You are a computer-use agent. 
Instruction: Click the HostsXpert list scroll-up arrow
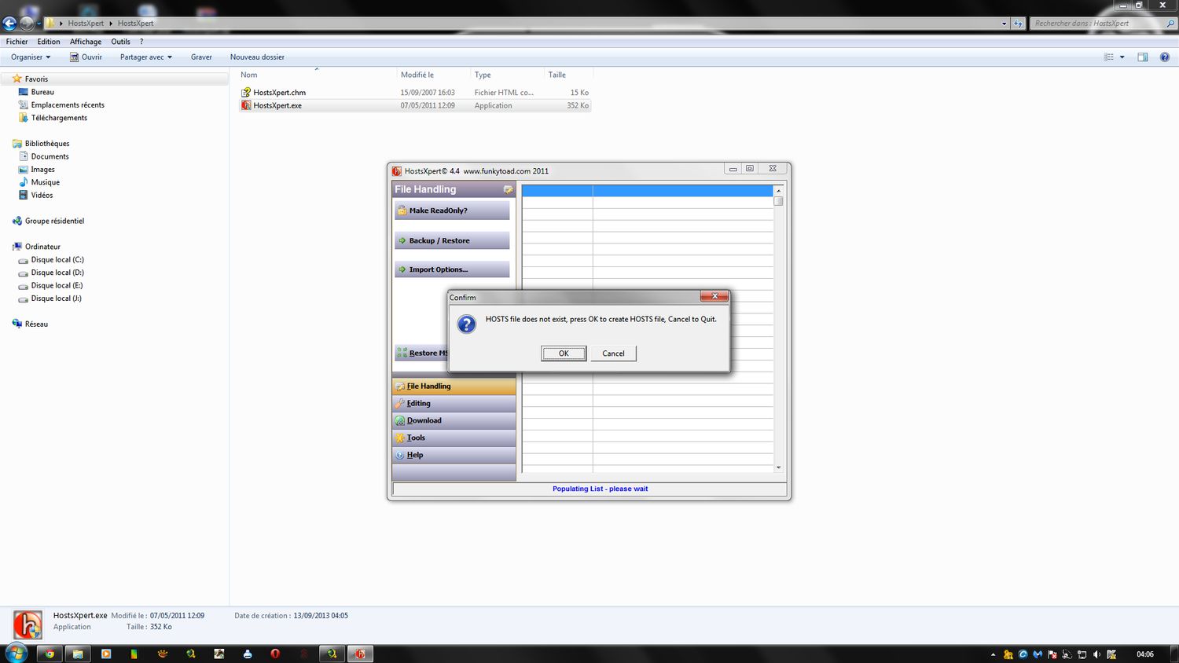pos(778,191)
